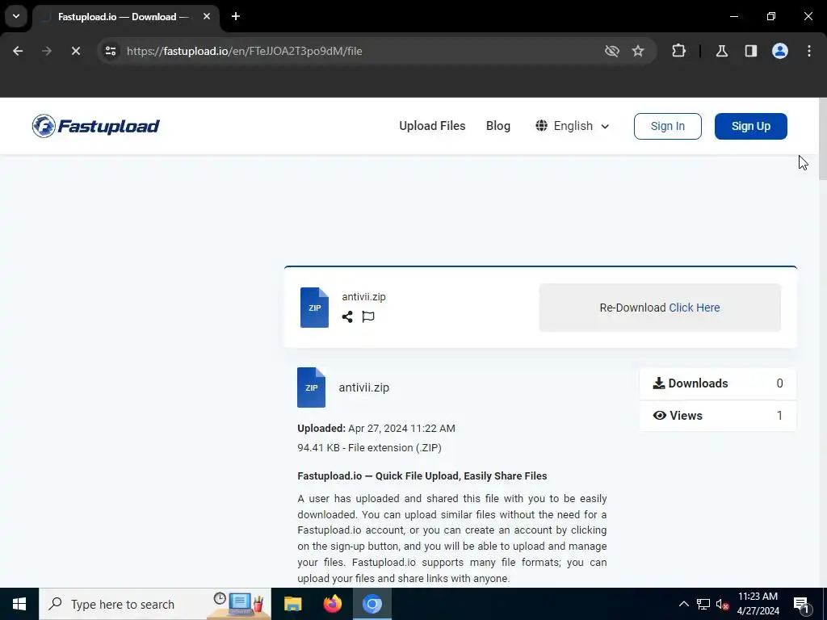Viewport: 827px width, 620px height.
Task: Click the Uploaded Apr 27, 2024 text
Action: coord(376,428)
